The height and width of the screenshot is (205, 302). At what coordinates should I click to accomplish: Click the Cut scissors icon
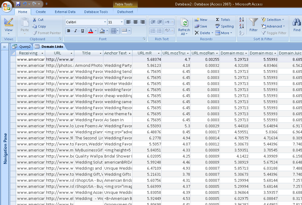click(35, 20)
